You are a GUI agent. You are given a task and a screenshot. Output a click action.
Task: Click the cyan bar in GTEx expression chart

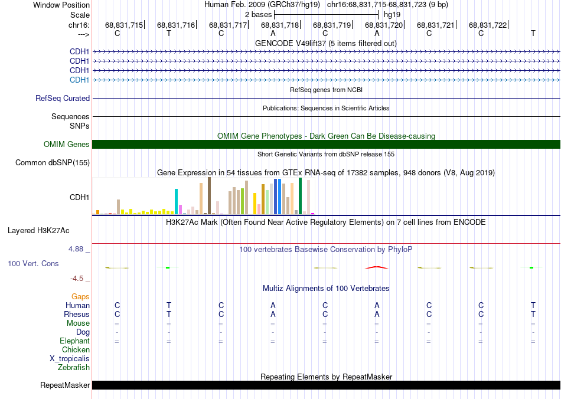click(x=176, y=201)
